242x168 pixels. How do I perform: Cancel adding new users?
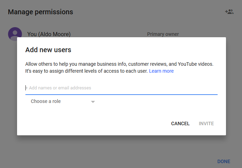coord(180,123)
